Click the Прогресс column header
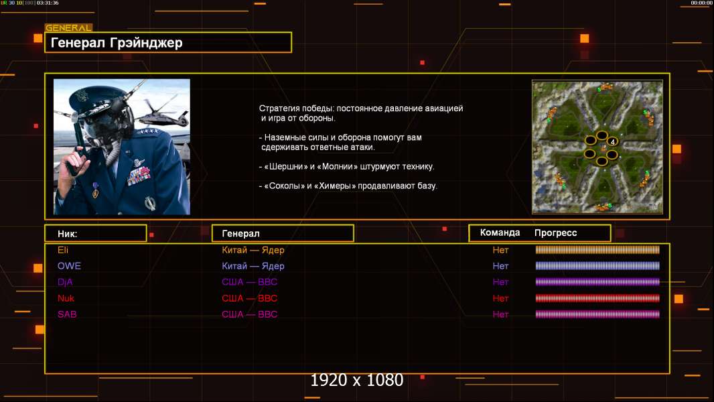Viewport: 714px width, 402px height. 555,232
